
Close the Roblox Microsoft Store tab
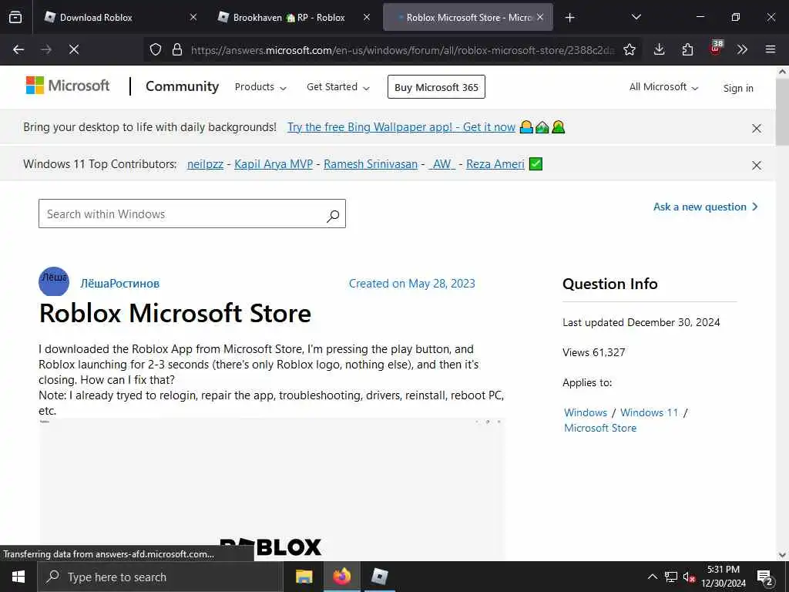tap(540, 17)
